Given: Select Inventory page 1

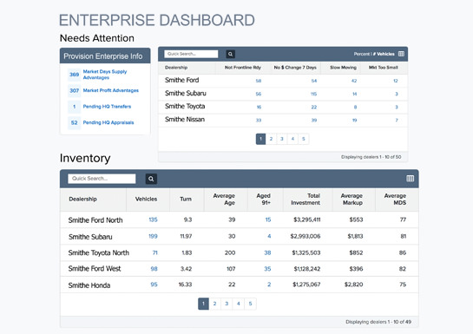Looking at the screenshot, I should pyautogui.click(x=203, y=304).
